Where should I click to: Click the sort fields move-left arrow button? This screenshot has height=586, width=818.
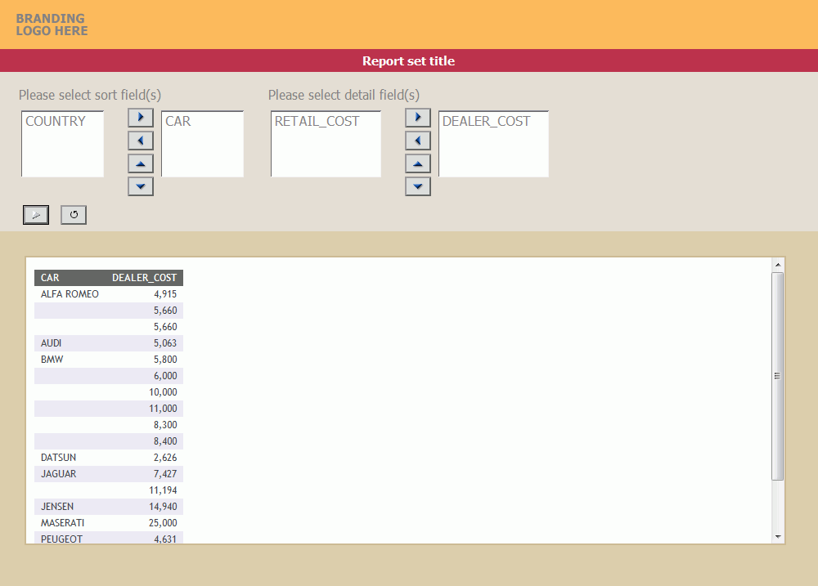point(141,141)
